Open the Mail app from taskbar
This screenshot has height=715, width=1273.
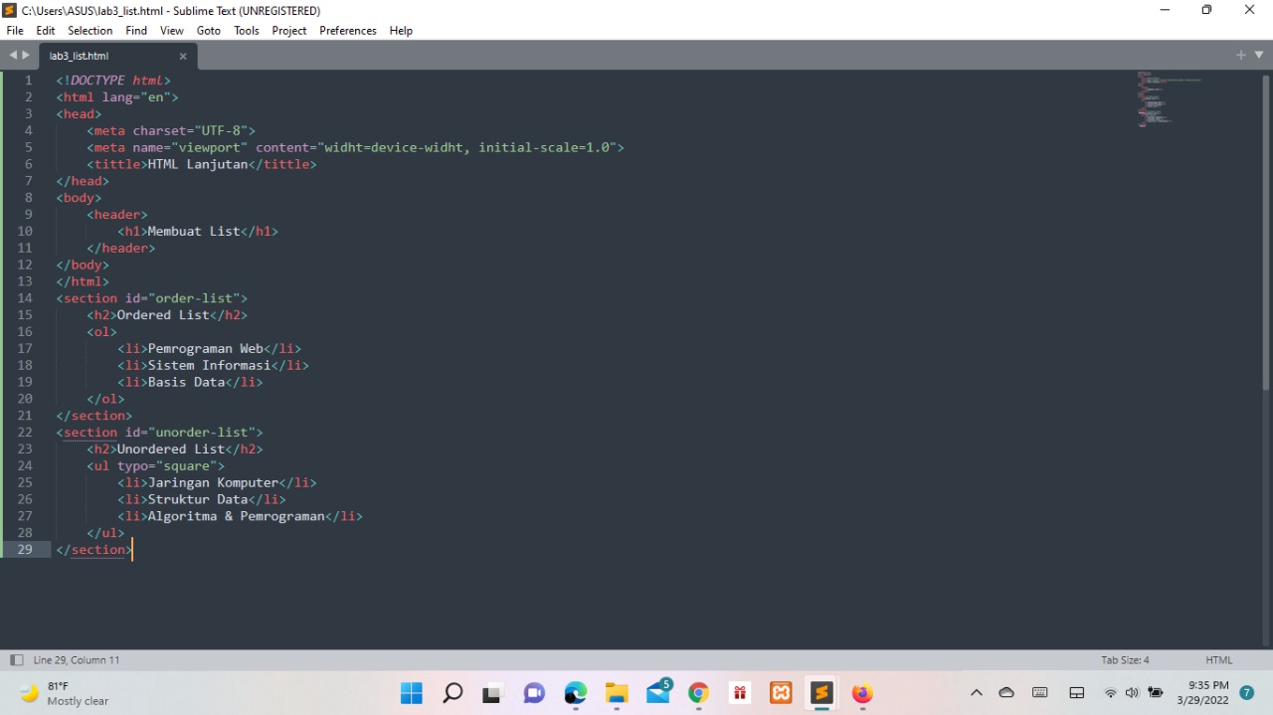(658, 693)
